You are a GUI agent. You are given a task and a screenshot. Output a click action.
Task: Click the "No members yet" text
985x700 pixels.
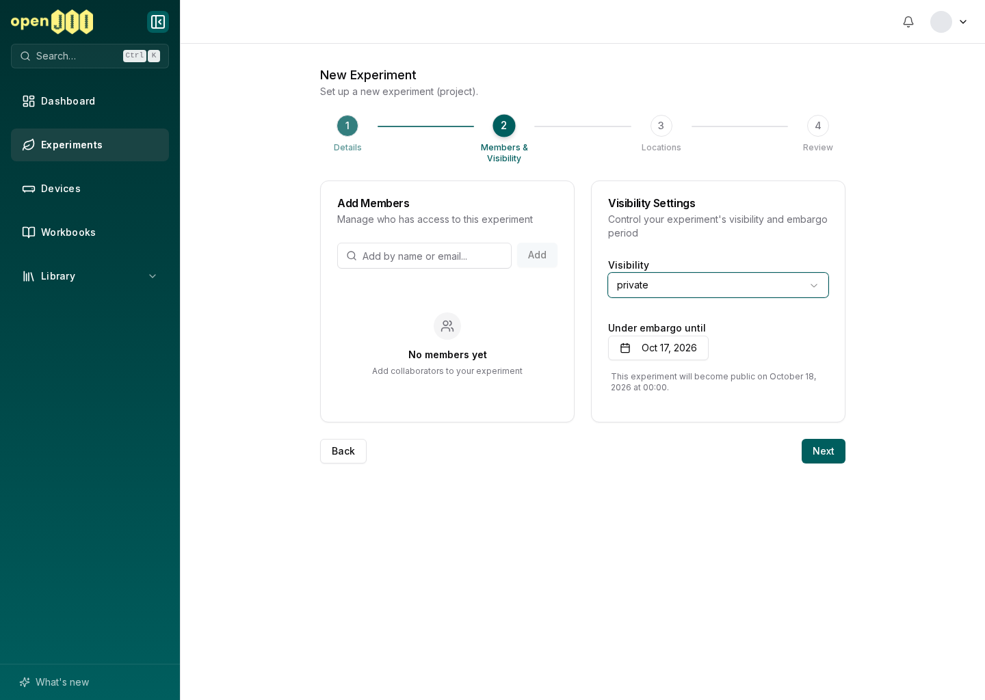tap(447, 355)
